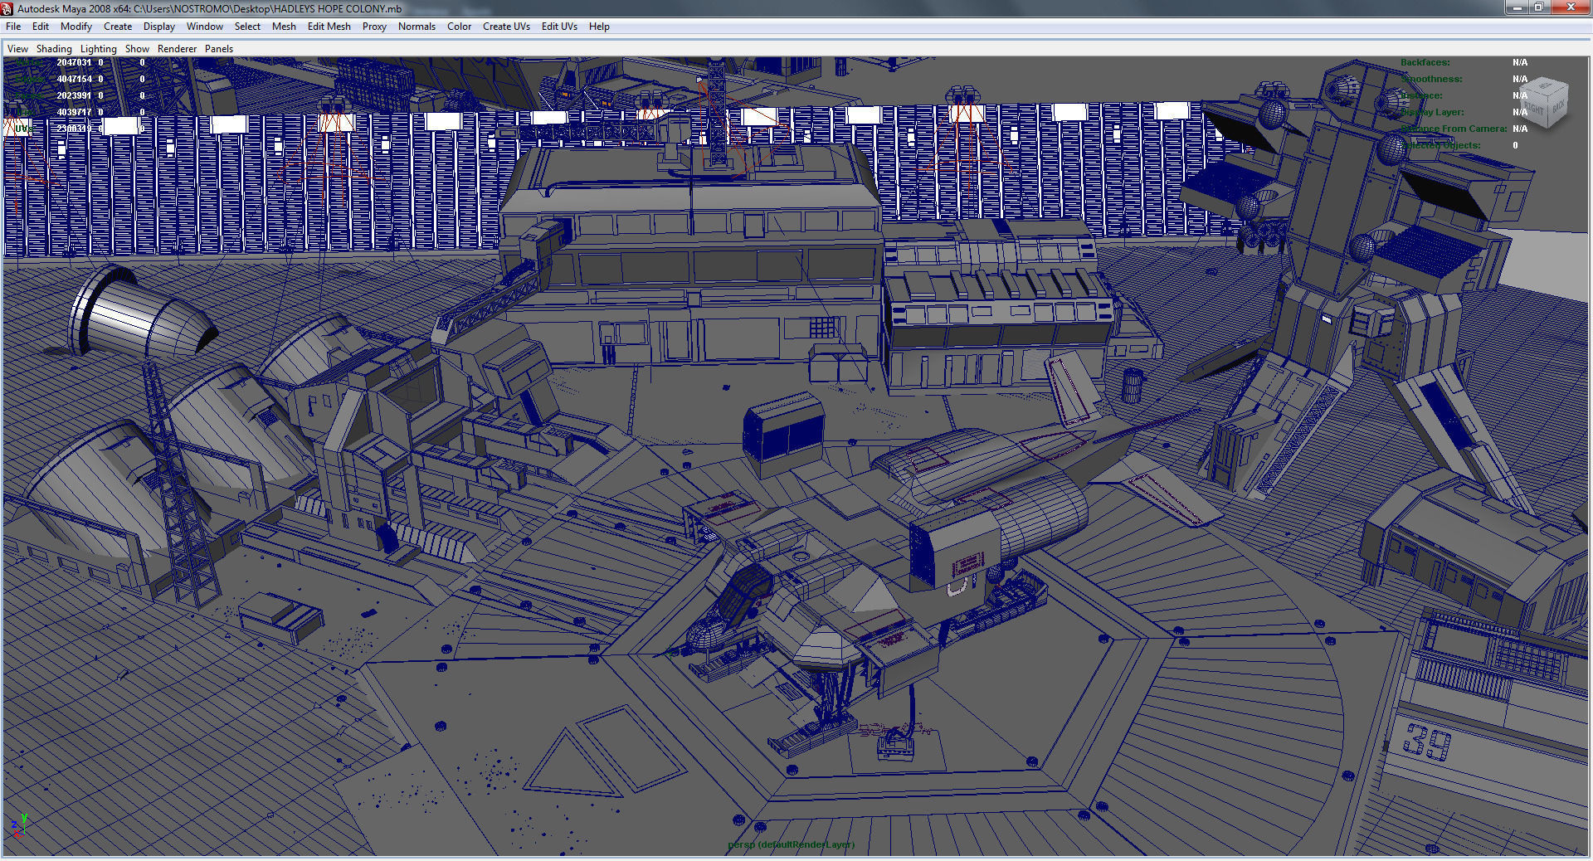Screen dimensions: 1593x861
Task: Open the Normals menu
Action: [417, 27]
